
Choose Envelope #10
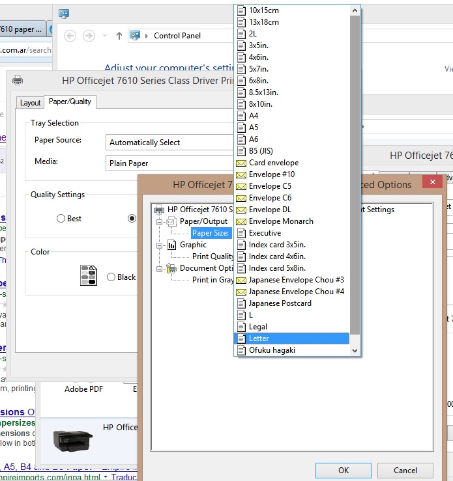click(292, 174)
